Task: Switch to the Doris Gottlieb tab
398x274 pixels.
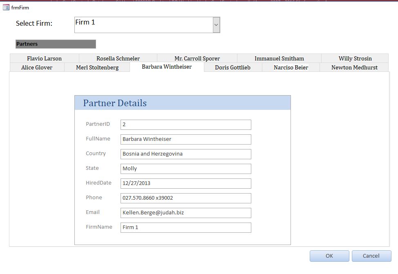Action: click(x=233, y=67)
